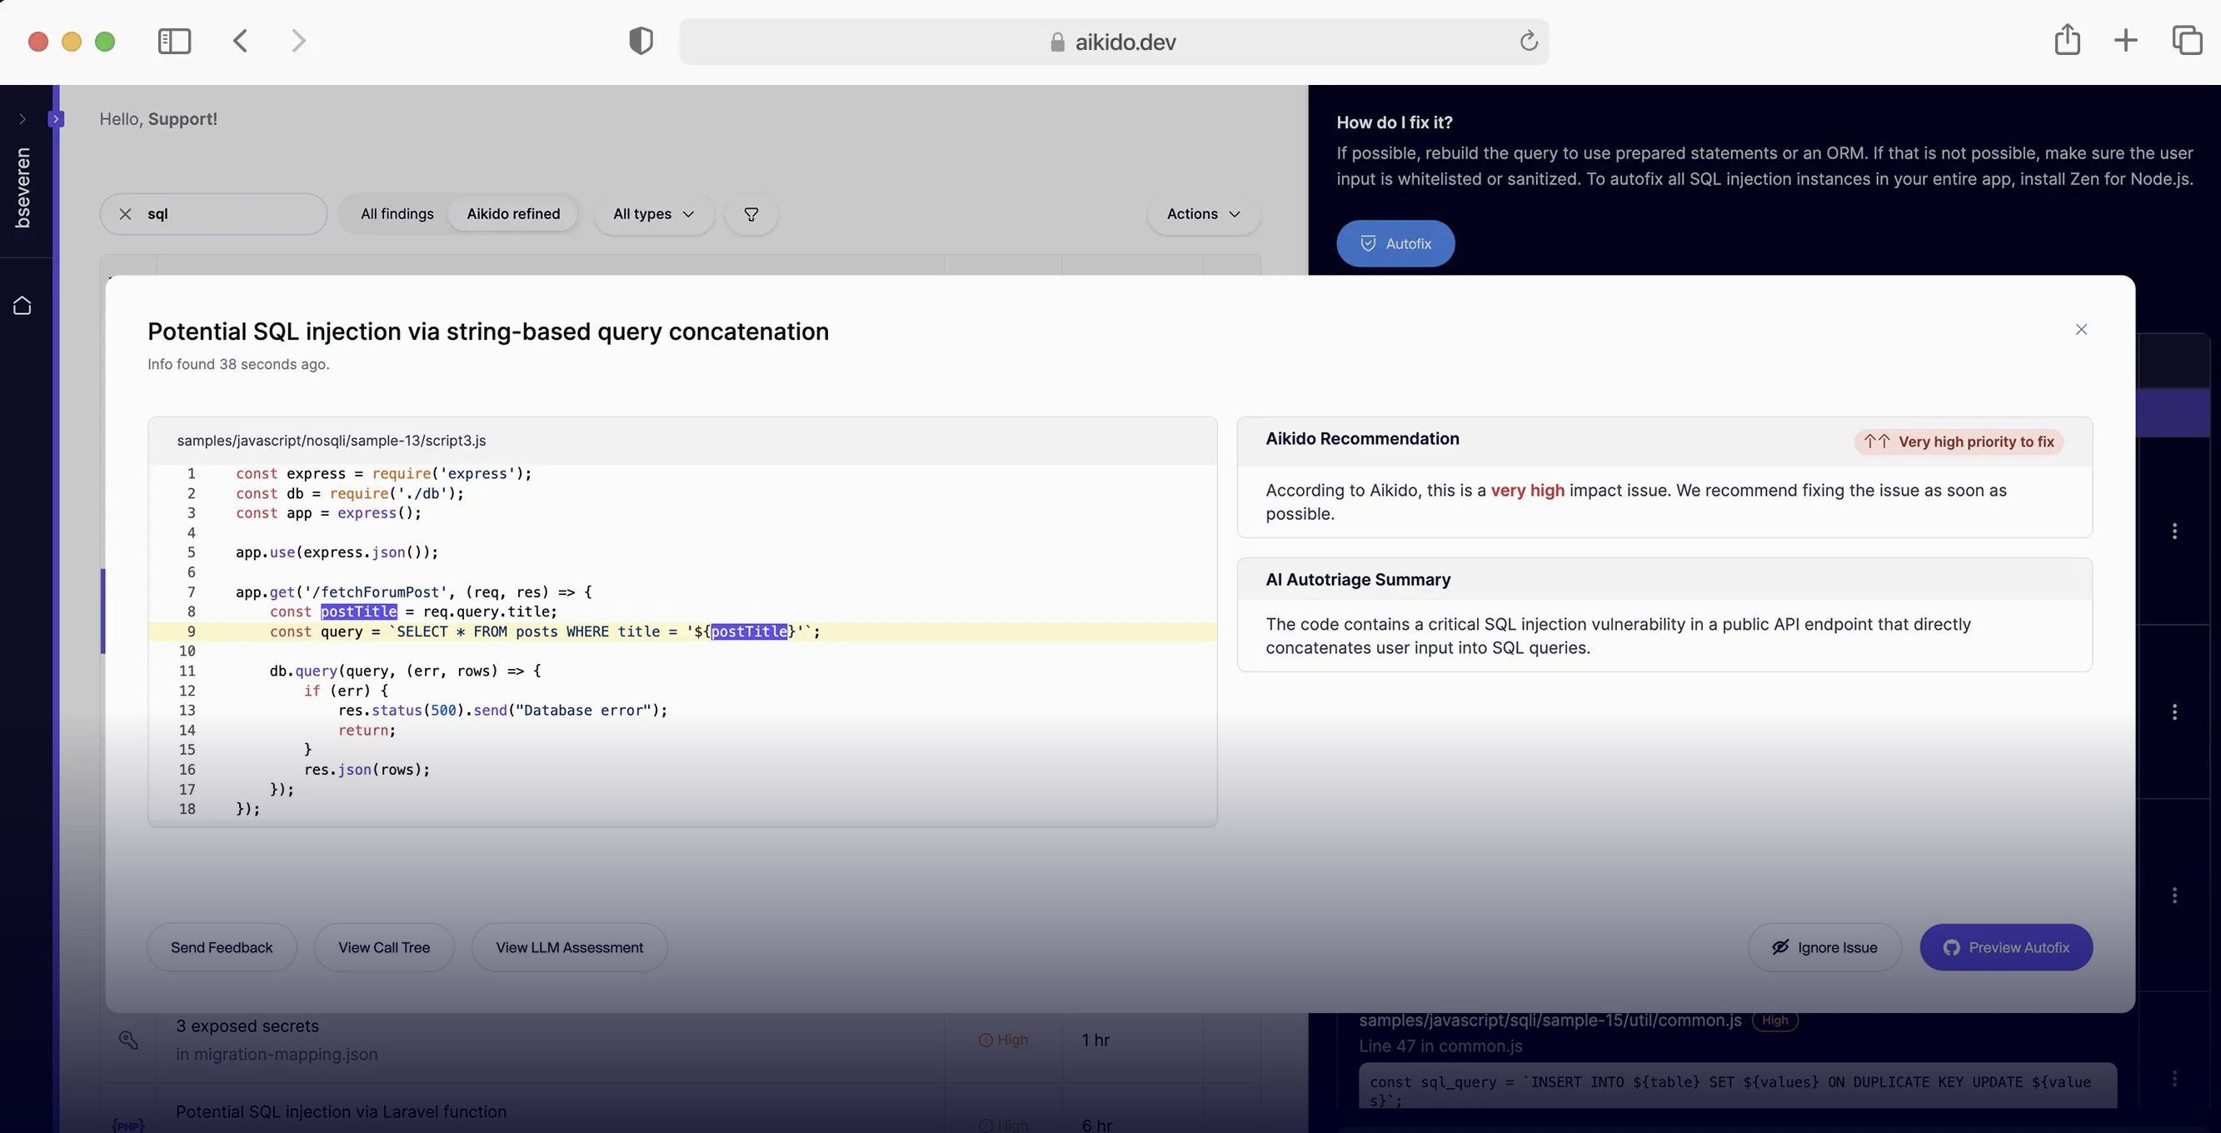2221x1133 pixels.
Task: Click the eye-slash icon on Ignore Issue
Action: click(1779, 946)
